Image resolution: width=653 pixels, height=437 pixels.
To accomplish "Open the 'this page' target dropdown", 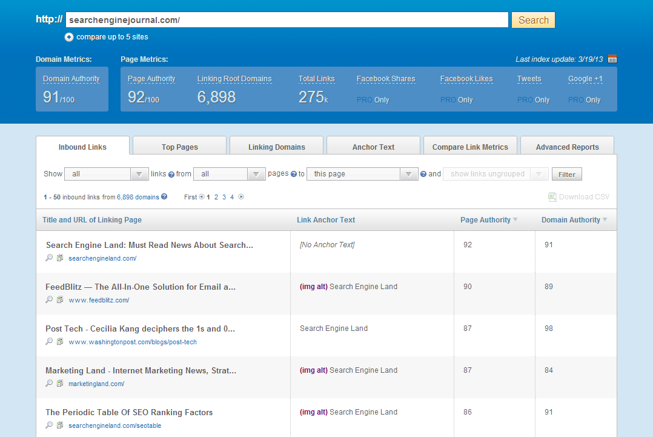I will [362, 174].
